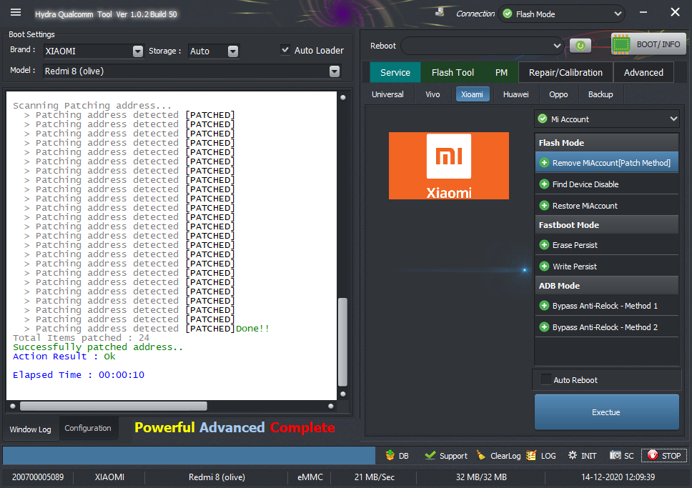
Task: Select the Oppo sub-tab
Action: 558,94
